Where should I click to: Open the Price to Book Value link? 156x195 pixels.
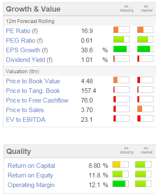click(33, 81)
